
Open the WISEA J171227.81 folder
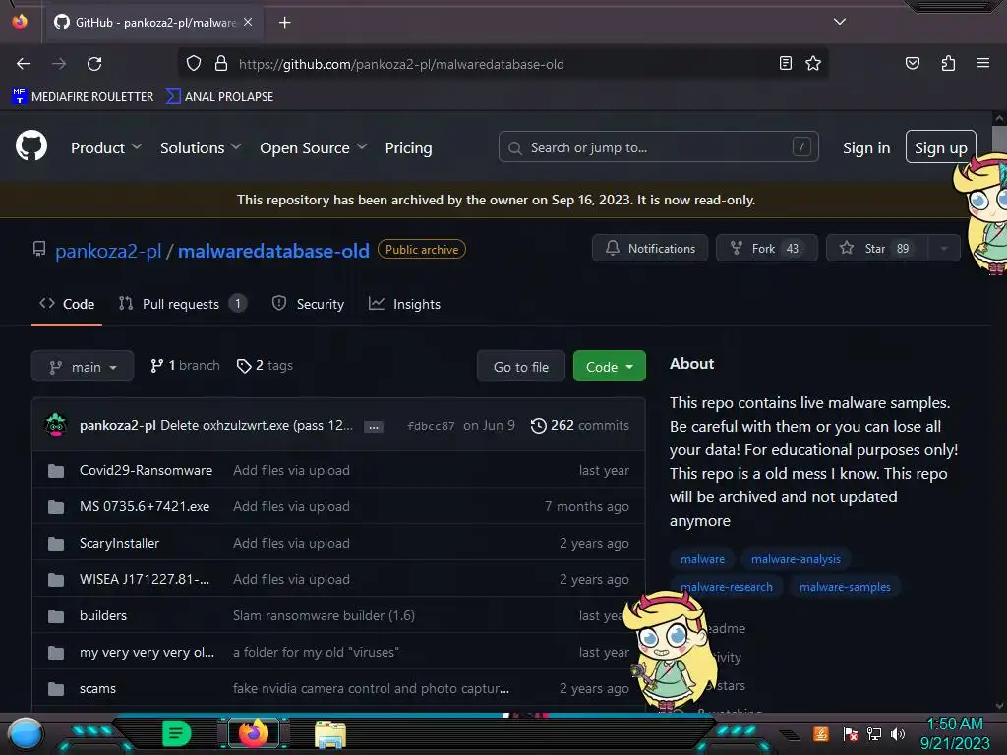[145, 579]
